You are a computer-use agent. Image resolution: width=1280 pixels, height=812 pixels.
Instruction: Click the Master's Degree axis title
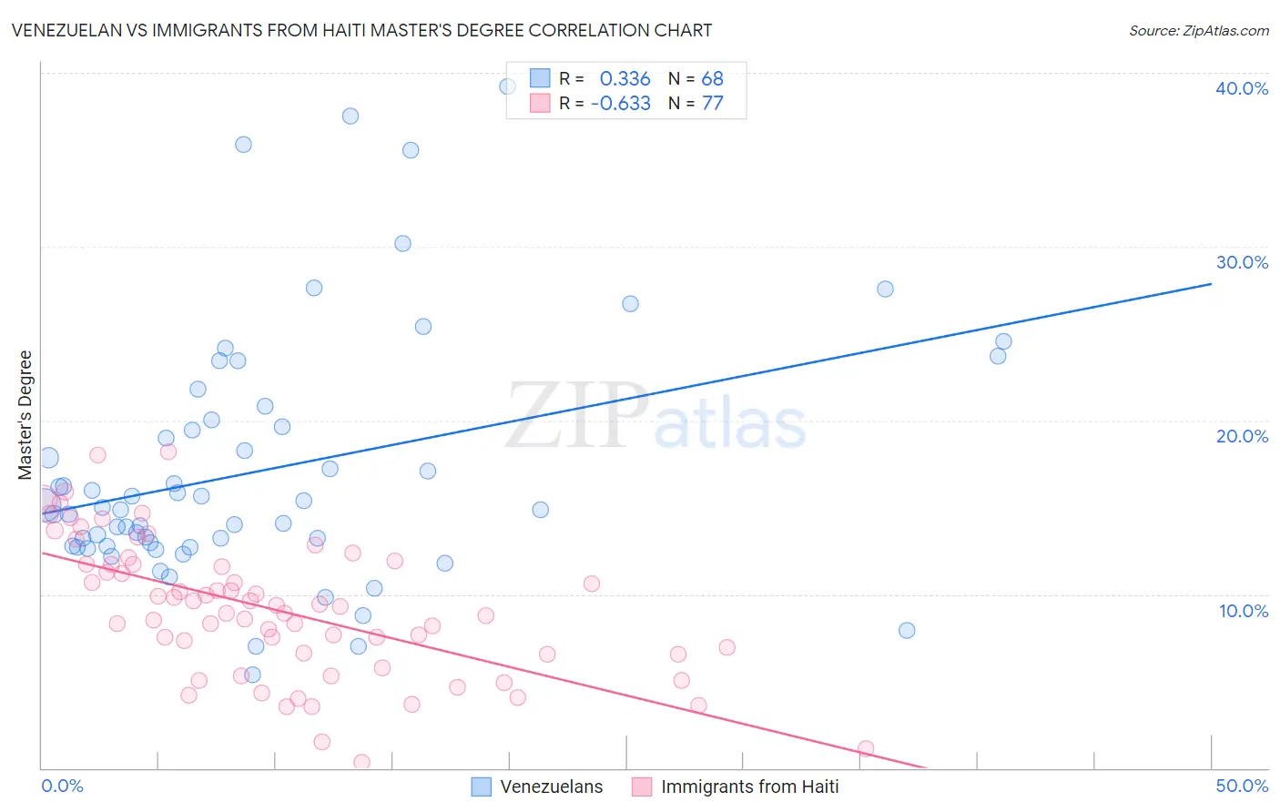point(25,415)
